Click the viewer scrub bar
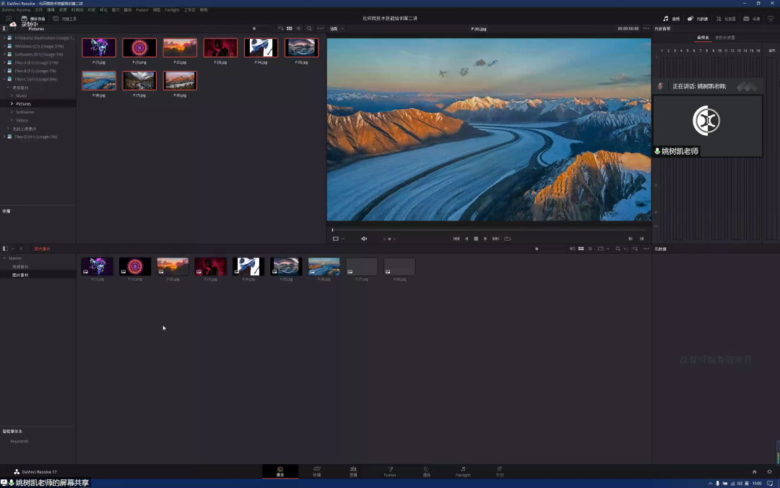 488,230
